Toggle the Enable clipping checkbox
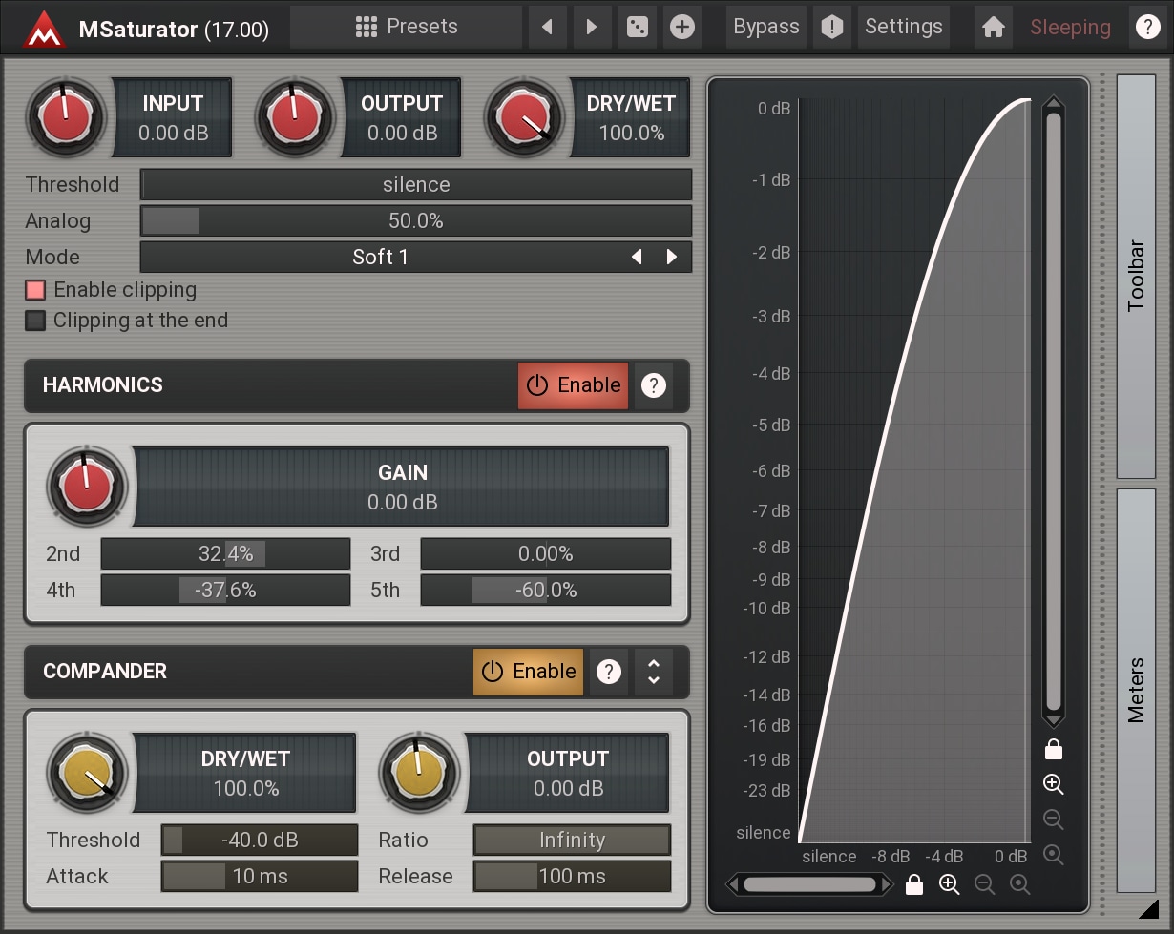The width and height of the screenshot is (1174, 934). (x=35, y=290)
